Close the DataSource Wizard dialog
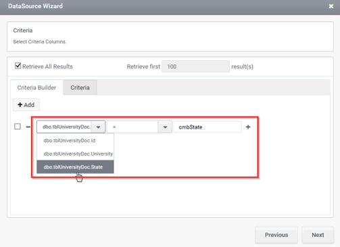The width and height of the screenshot is (340, 247). click(331, 6)
